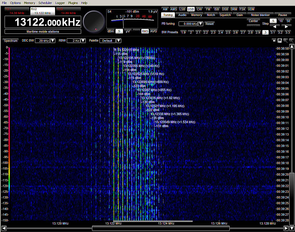
Task: Click the horizontal scrollbar right arrow
Action: (286, 228)
